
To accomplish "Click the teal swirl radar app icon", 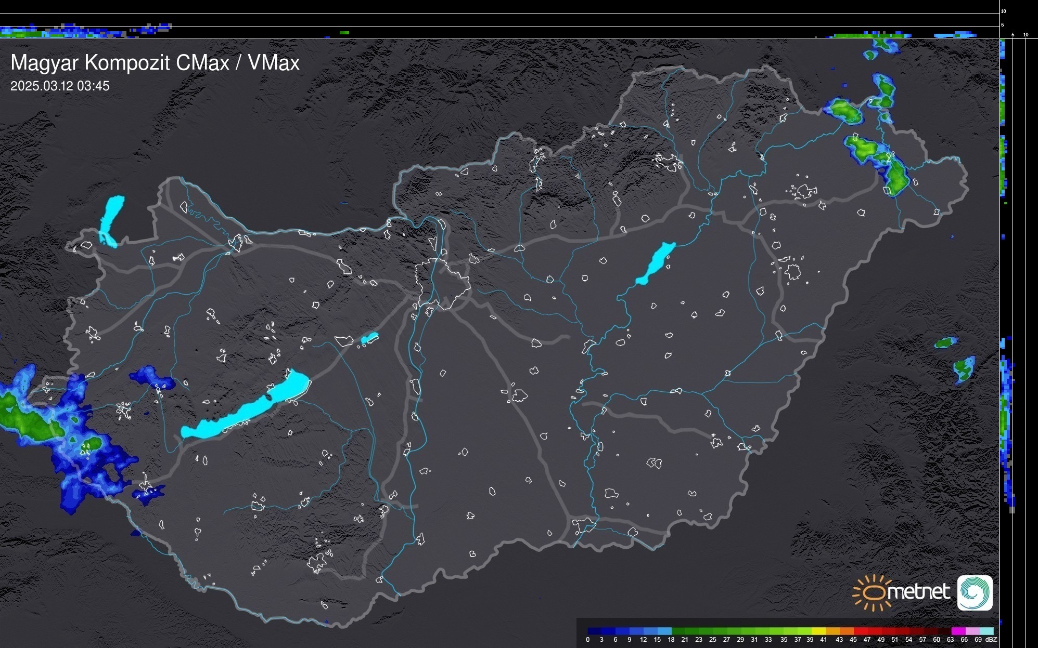I will (x=975, y=592).
